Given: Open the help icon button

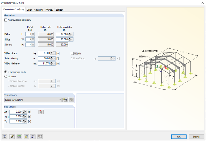Looking at the screenshot, I should point(5,137).
